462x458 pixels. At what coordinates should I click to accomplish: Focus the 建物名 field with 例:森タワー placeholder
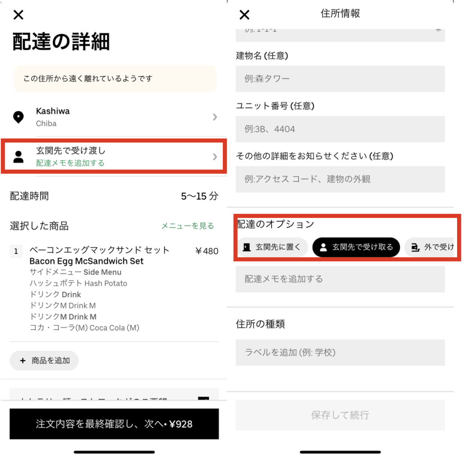pos(340,79)
